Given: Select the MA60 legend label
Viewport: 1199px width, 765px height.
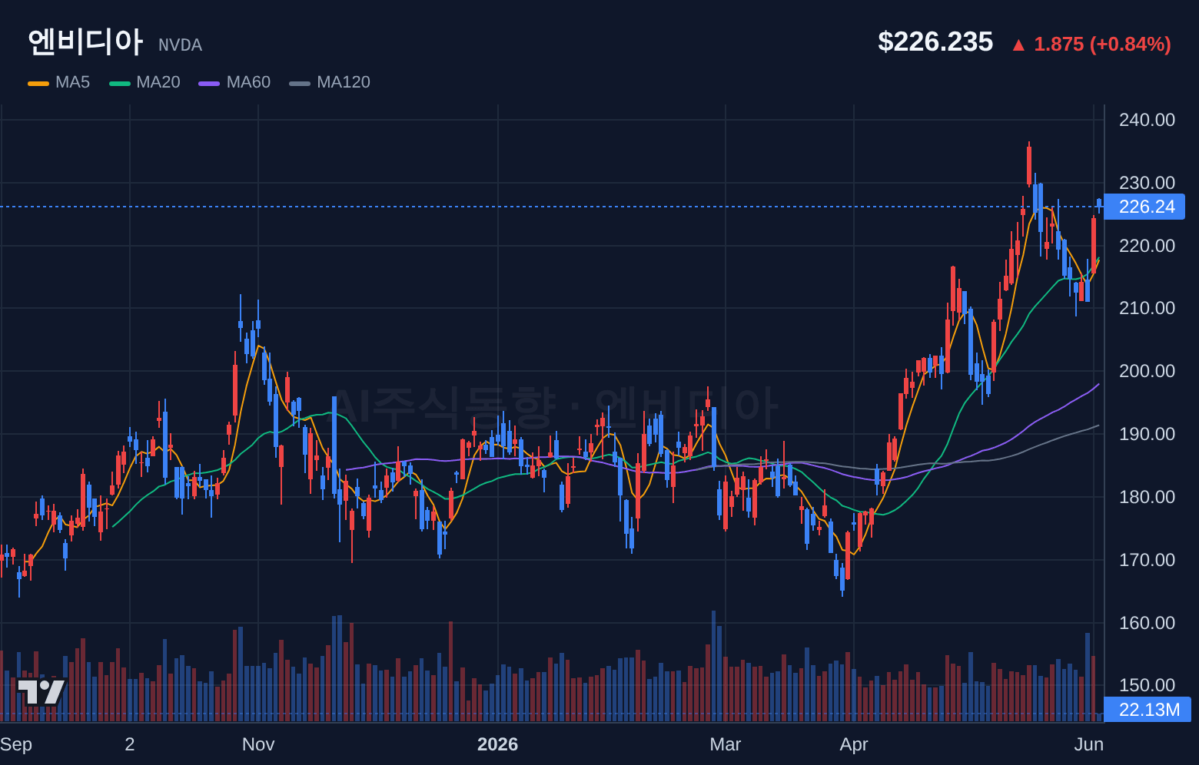Looking at the screenshot, I should point(248,82).
